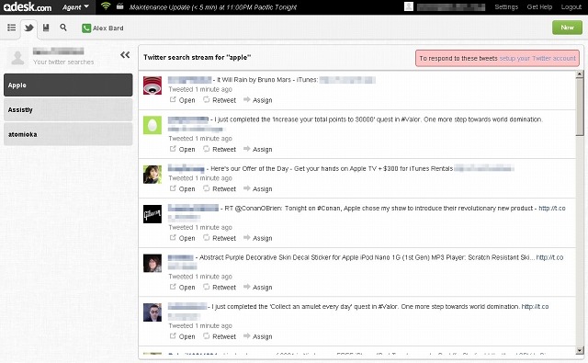Retweet the Offer of the Day tweet
The image size is (588, 363).
pos(220,189)
